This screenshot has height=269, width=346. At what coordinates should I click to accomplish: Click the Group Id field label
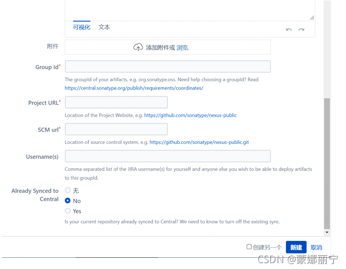click(47, 67)
